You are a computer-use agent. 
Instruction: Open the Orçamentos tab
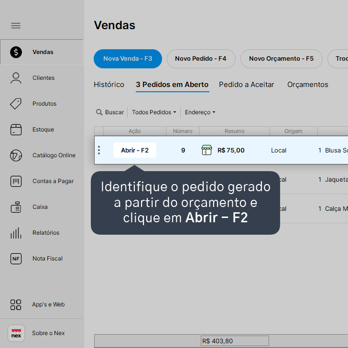coord(308,85)
